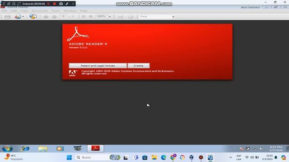
Task: Open the Windows 11 notification bell
Action: tap(276, 157)
